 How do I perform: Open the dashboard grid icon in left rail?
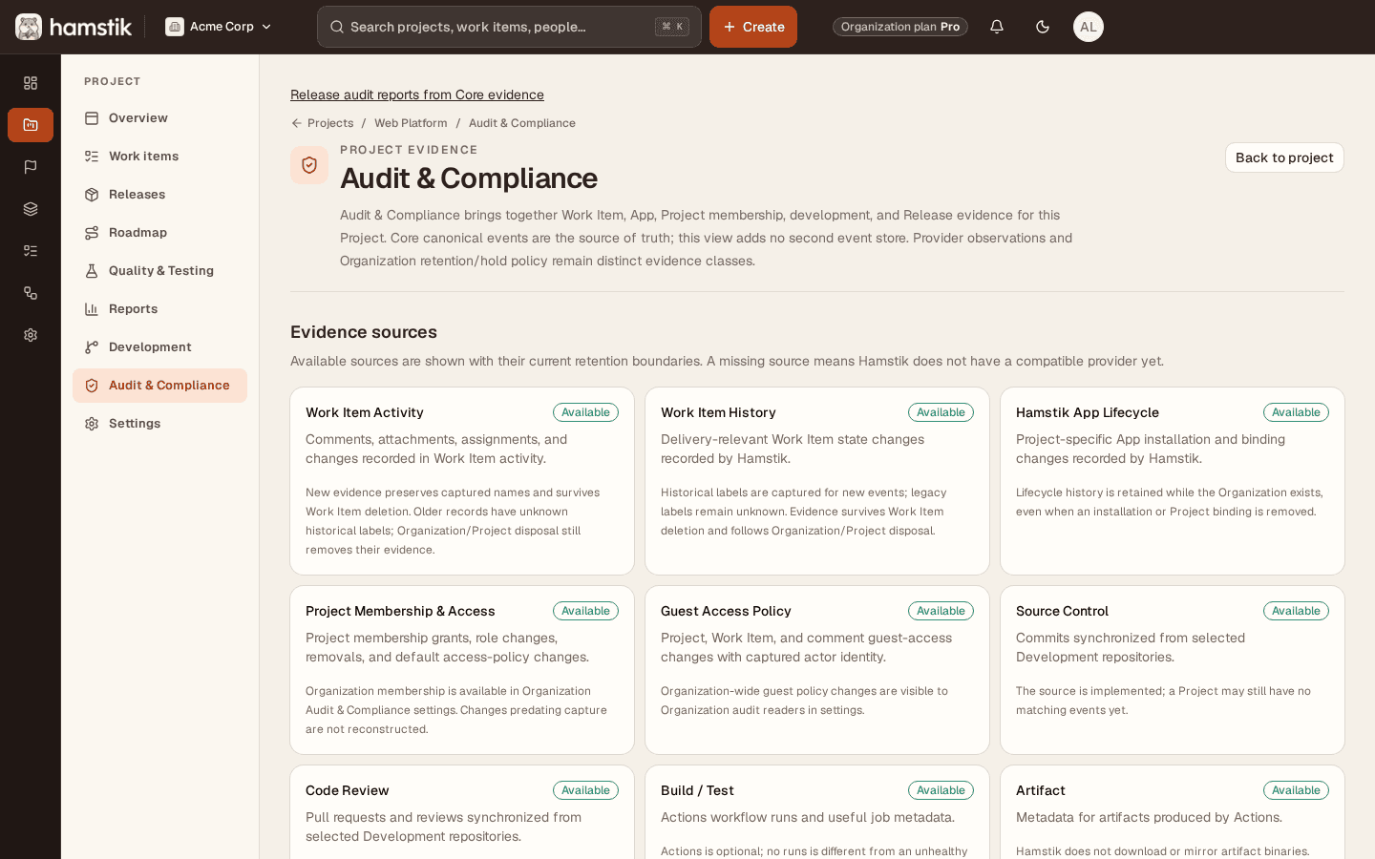[x=31, y=83]
